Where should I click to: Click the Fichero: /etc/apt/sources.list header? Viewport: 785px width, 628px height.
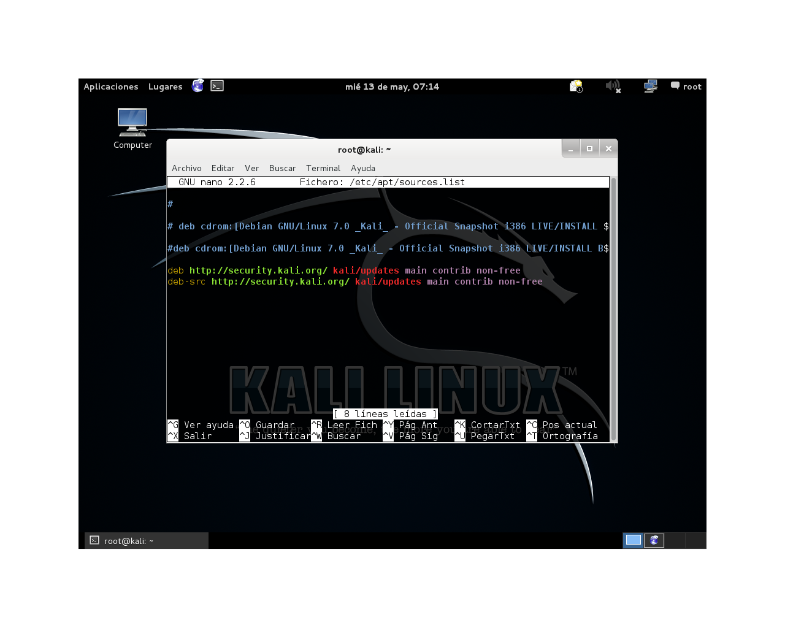tap(382, 182)
